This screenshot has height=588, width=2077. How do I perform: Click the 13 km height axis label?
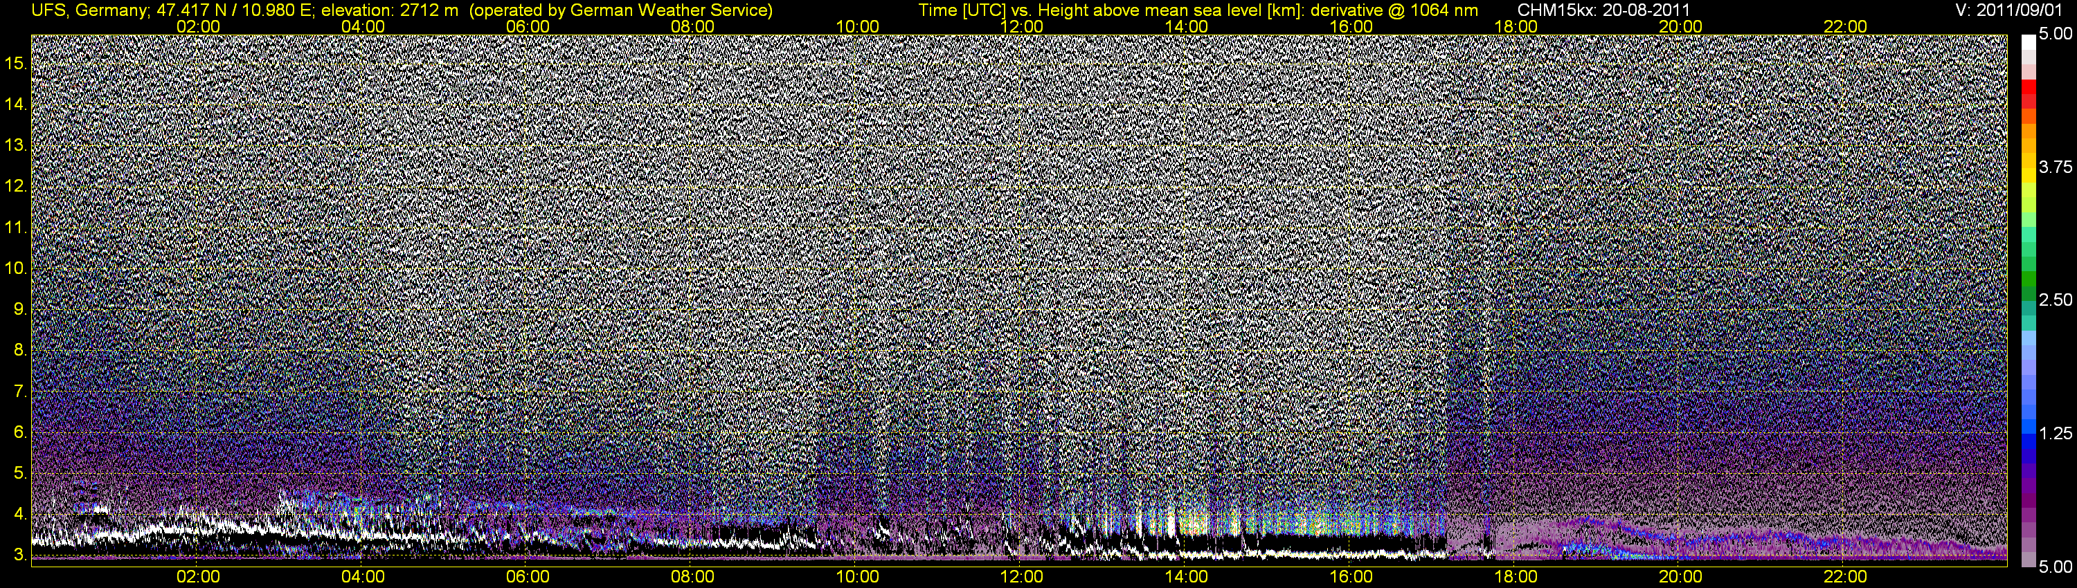[x=16, y=145]
